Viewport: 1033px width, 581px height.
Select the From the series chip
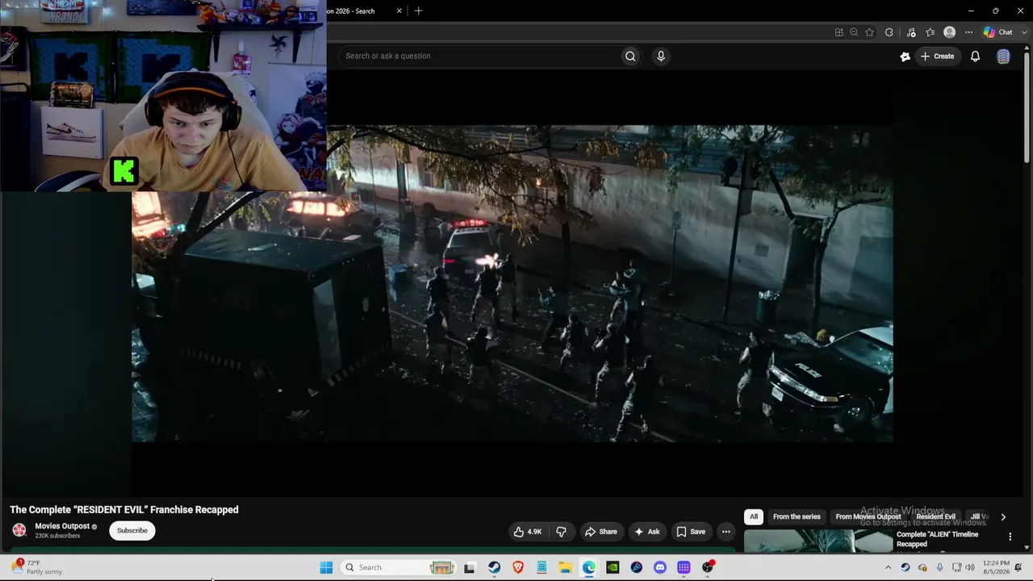coord(797,516)
